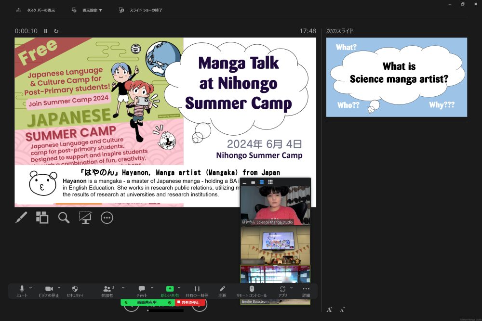Start a new share (新しい共有)
This screenshot has height=321, width=482.
(x=170, y=291)
